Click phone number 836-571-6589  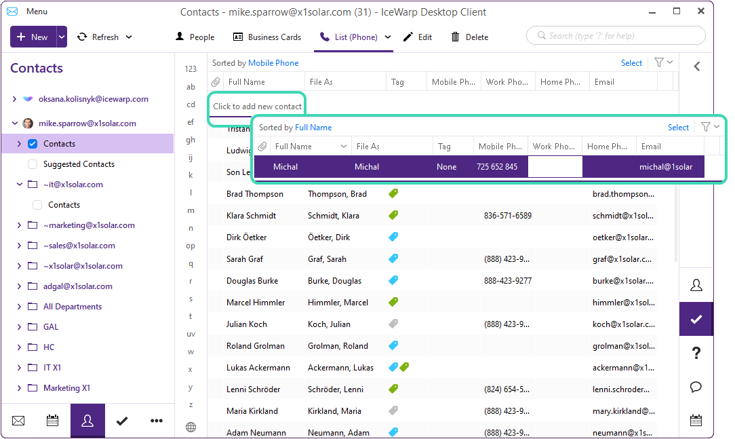pyautogui.click(x=508, y=216)
